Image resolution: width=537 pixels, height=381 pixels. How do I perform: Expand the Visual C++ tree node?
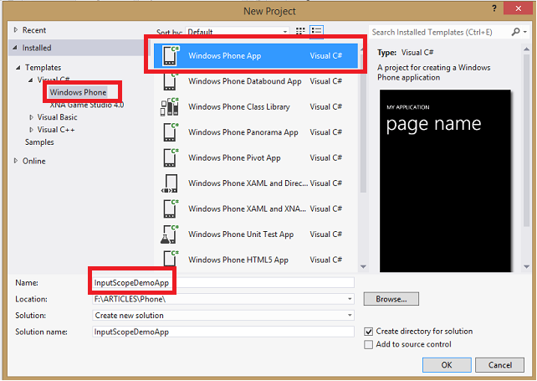pyautogui.click(x=31, y=130)
